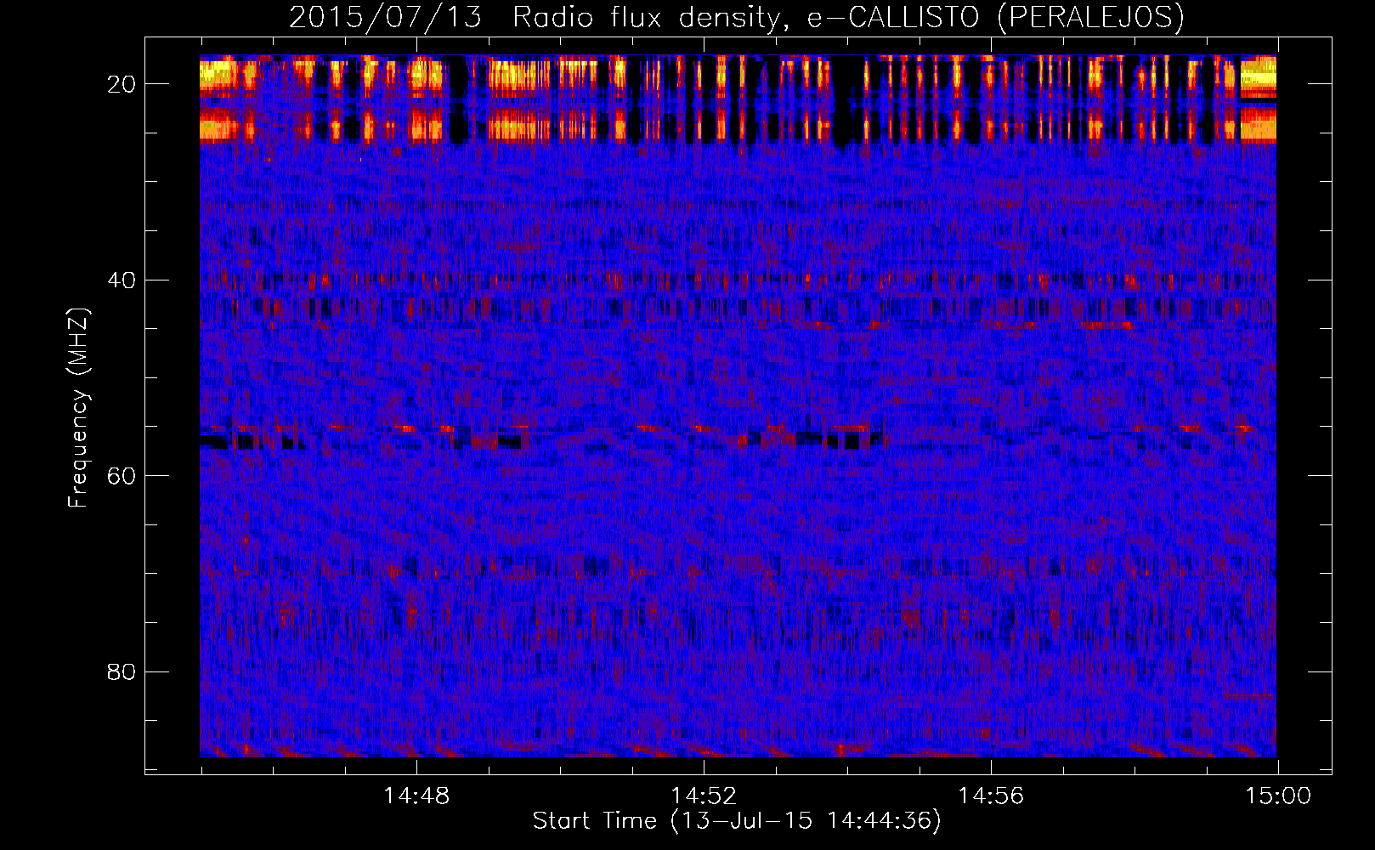1375x850 pixels.
Task: Select the 15:00 time axis label
Action: click(x=1277, y=796)
